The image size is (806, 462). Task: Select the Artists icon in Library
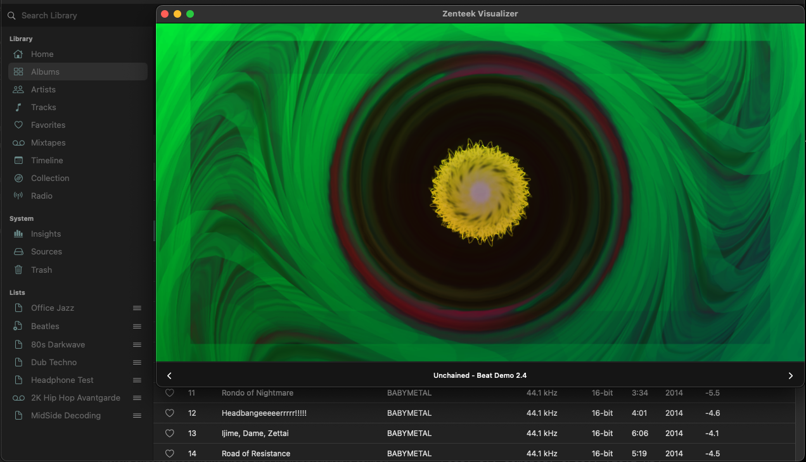click(x=18, y=90)
